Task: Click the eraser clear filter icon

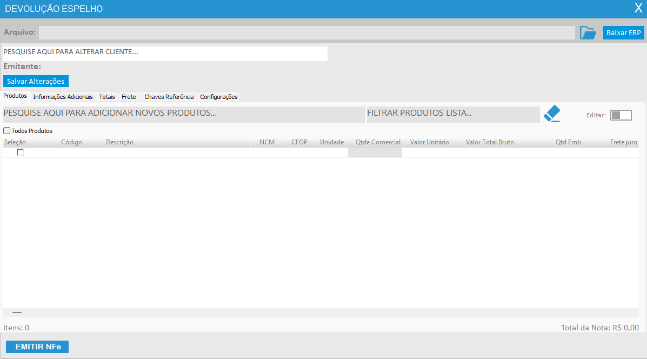Action: tap(552, 114)
